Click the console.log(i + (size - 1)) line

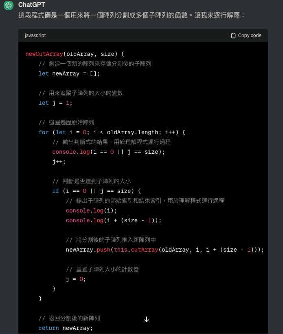click(114, 220)
